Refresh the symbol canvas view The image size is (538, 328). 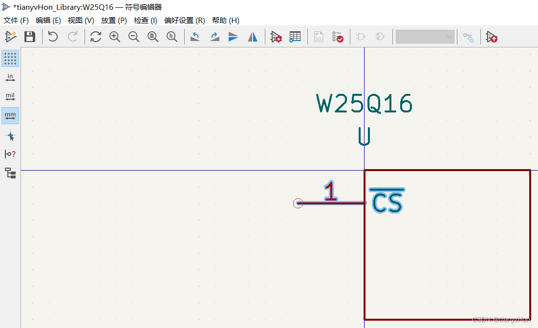tap(96, 36)
